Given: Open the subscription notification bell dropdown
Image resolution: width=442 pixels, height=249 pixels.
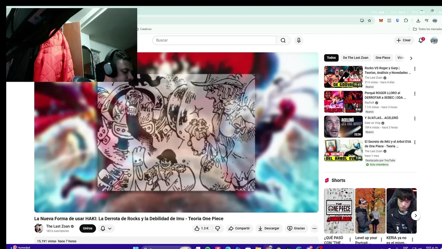Looking at the screenshot, I should pos(106,228).
